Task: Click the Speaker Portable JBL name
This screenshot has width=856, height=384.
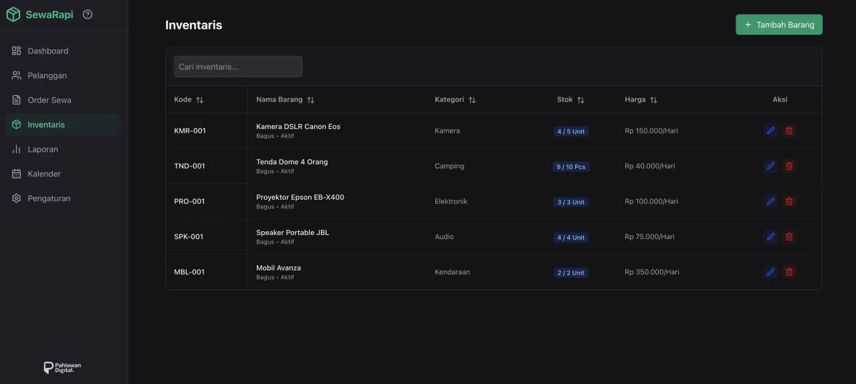Action: 293,232
